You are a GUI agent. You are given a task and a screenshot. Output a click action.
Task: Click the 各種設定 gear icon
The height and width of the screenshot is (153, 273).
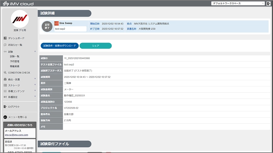click(5, 97)
